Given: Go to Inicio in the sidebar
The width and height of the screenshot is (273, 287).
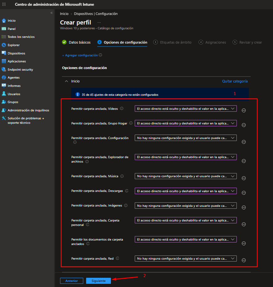Looking at the screenshot, I should click(x=11, y=20).
